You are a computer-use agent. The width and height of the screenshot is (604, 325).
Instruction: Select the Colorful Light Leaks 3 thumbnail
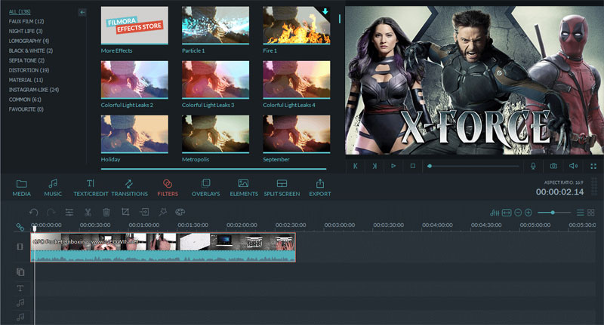[214, 81]
